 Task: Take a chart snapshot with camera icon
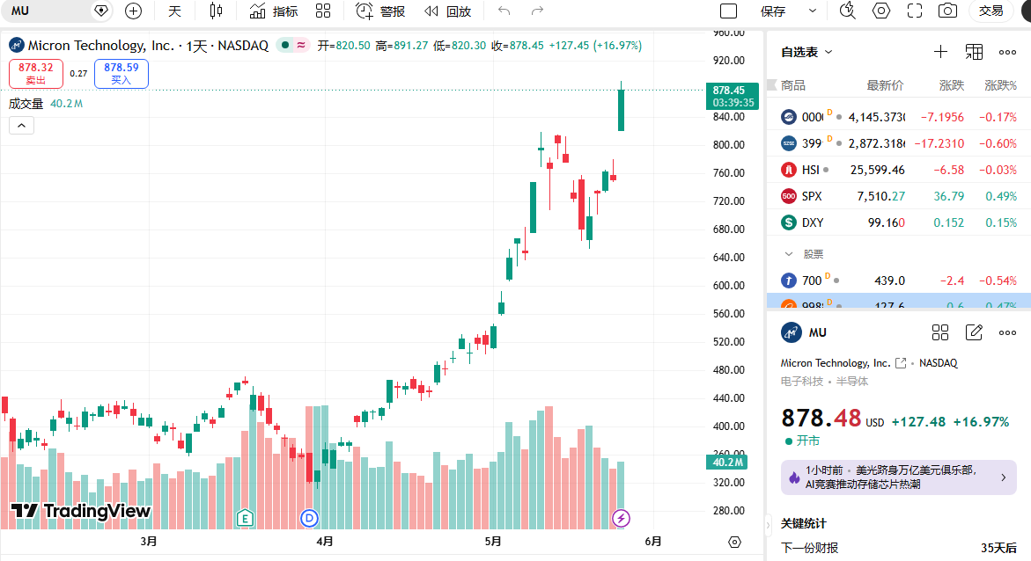click(947, 11)
